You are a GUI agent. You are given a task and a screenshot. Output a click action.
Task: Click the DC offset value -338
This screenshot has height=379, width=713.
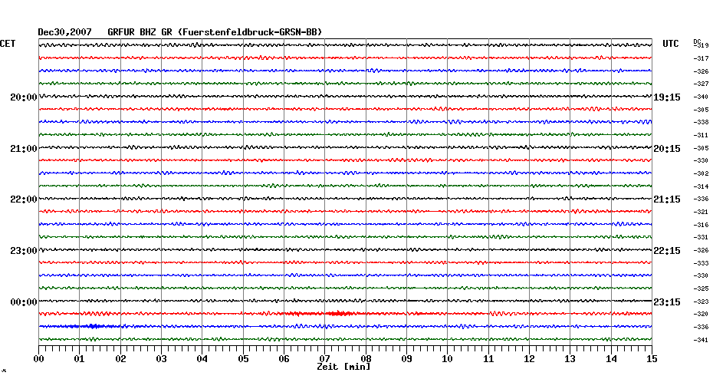click(701, 123)
